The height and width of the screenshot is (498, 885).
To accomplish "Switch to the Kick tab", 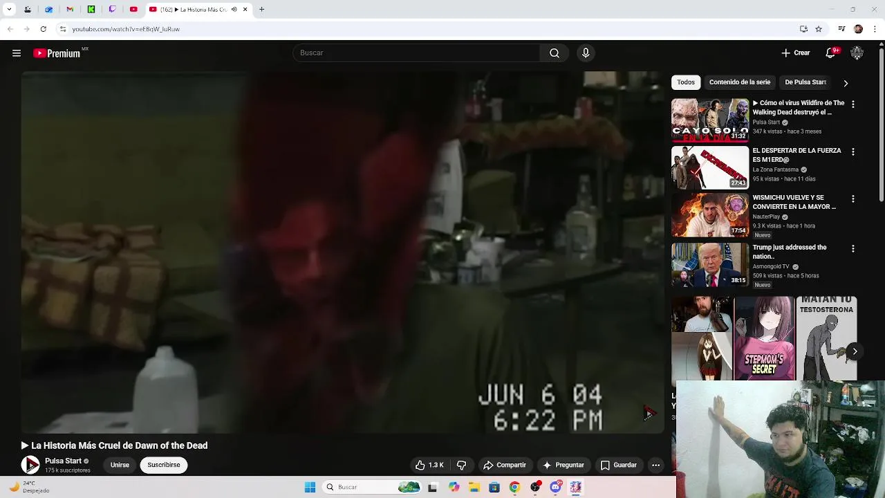I will [x=91, y=10].
